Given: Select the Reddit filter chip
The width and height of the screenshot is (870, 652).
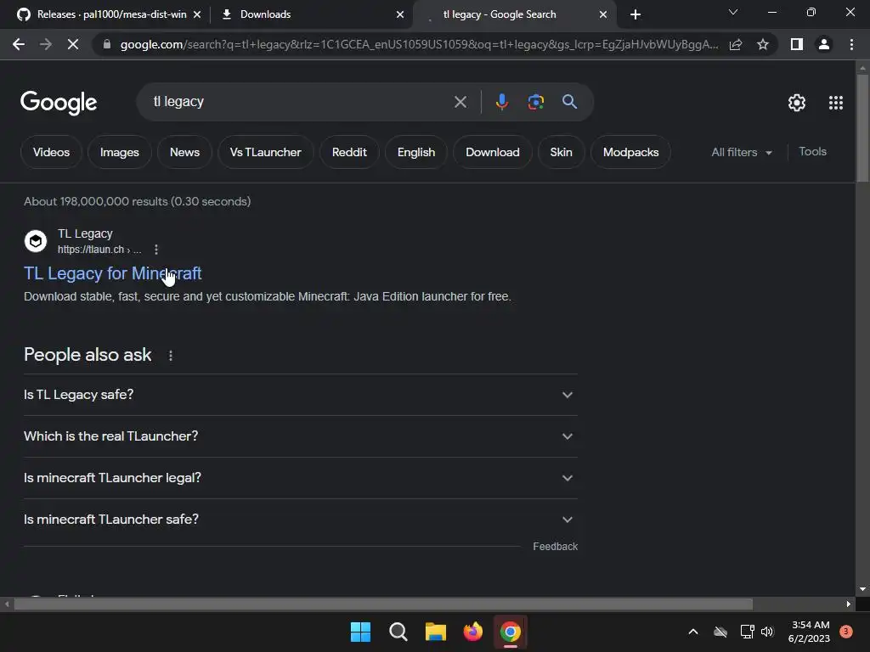Looking at the screenshot, I should 349,152.
